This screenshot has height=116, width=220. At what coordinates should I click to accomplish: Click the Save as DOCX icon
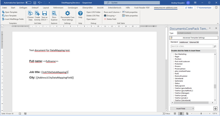[45, 13]
